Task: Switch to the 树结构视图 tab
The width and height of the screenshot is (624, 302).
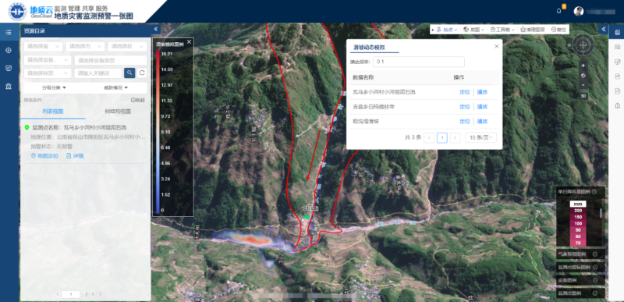Action: (x=118, y=112)
